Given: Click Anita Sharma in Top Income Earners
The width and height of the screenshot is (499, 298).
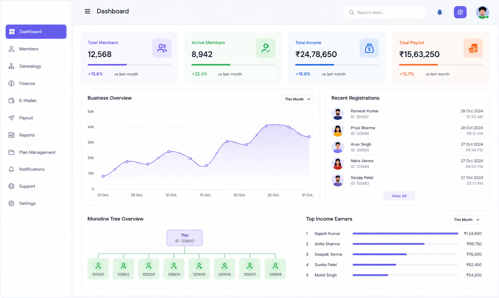Looking at the screenshot, I should pyautogui.click(x=327, y=244).
